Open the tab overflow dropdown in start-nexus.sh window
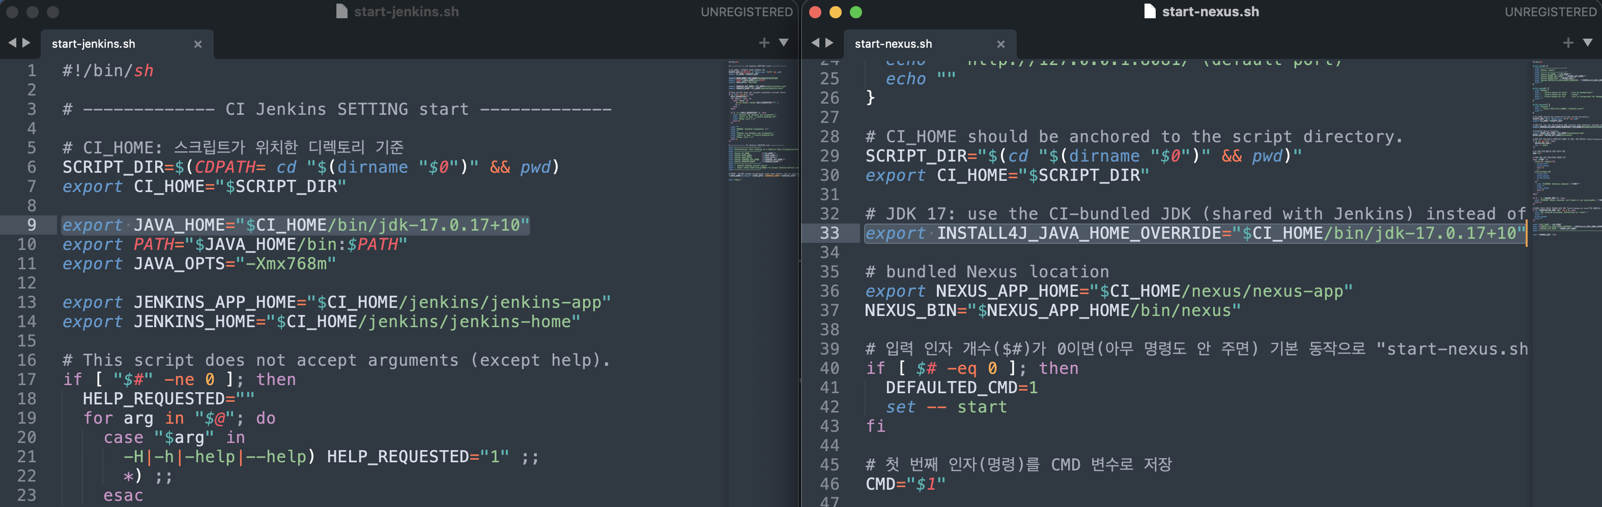This screenshot has width=1602, height=507. (1588, 42)
